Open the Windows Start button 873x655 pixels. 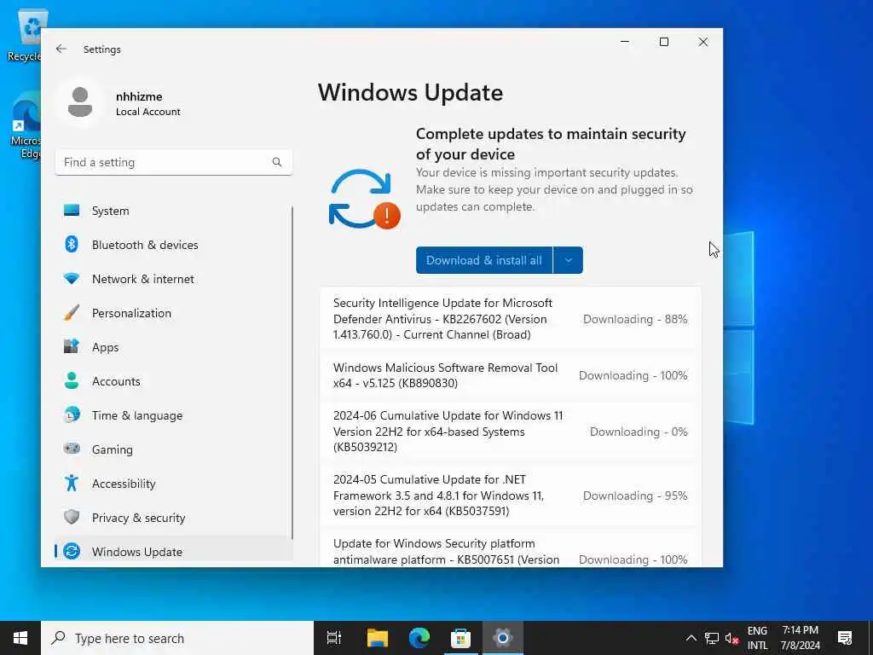pyautogui.click(x=20, y=638)
